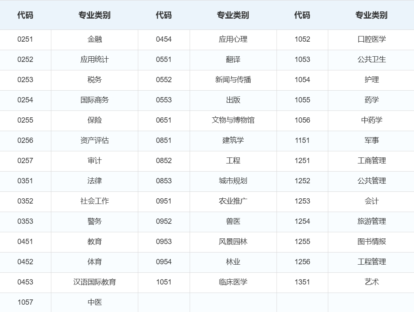Image resolution: width=414 pixels, height=312 pixels.
Task: Select the 社会工作 cell
Action: [95, 201]
